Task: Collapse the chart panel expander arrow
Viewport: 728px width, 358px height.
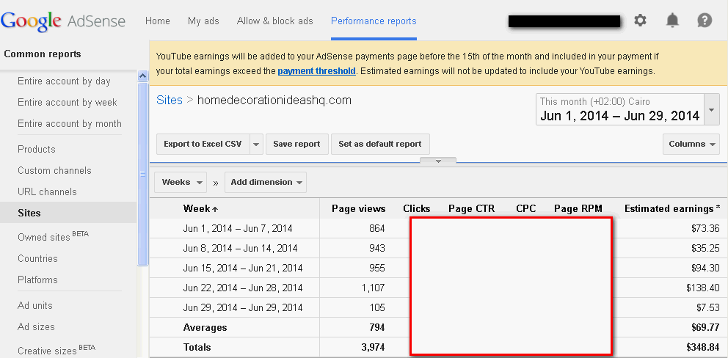Action: (x=438, y=161)
